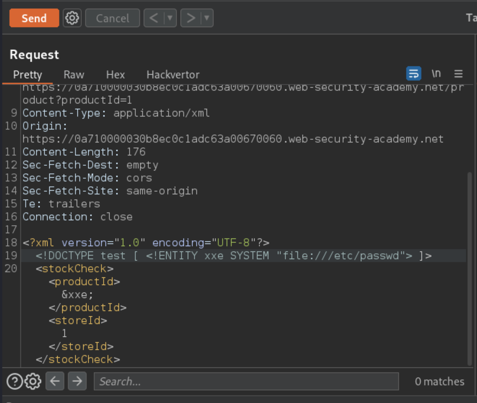This screenshot has width=477, height=403.
Task: Click the Content-Type: application/xml header line
Action: [116, 113]
